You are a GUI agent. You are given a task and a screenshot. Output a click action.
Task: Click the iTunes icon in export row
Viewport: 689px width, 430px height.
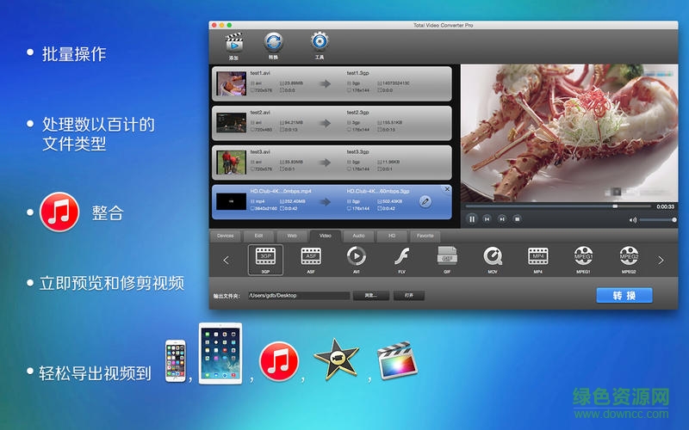[278, 361]
